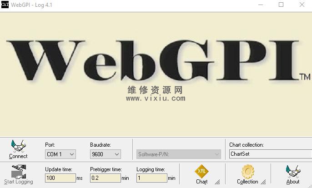Screen dimensions: 312x188
Task: Click the Logging time input field
Action: pos(151,178)
